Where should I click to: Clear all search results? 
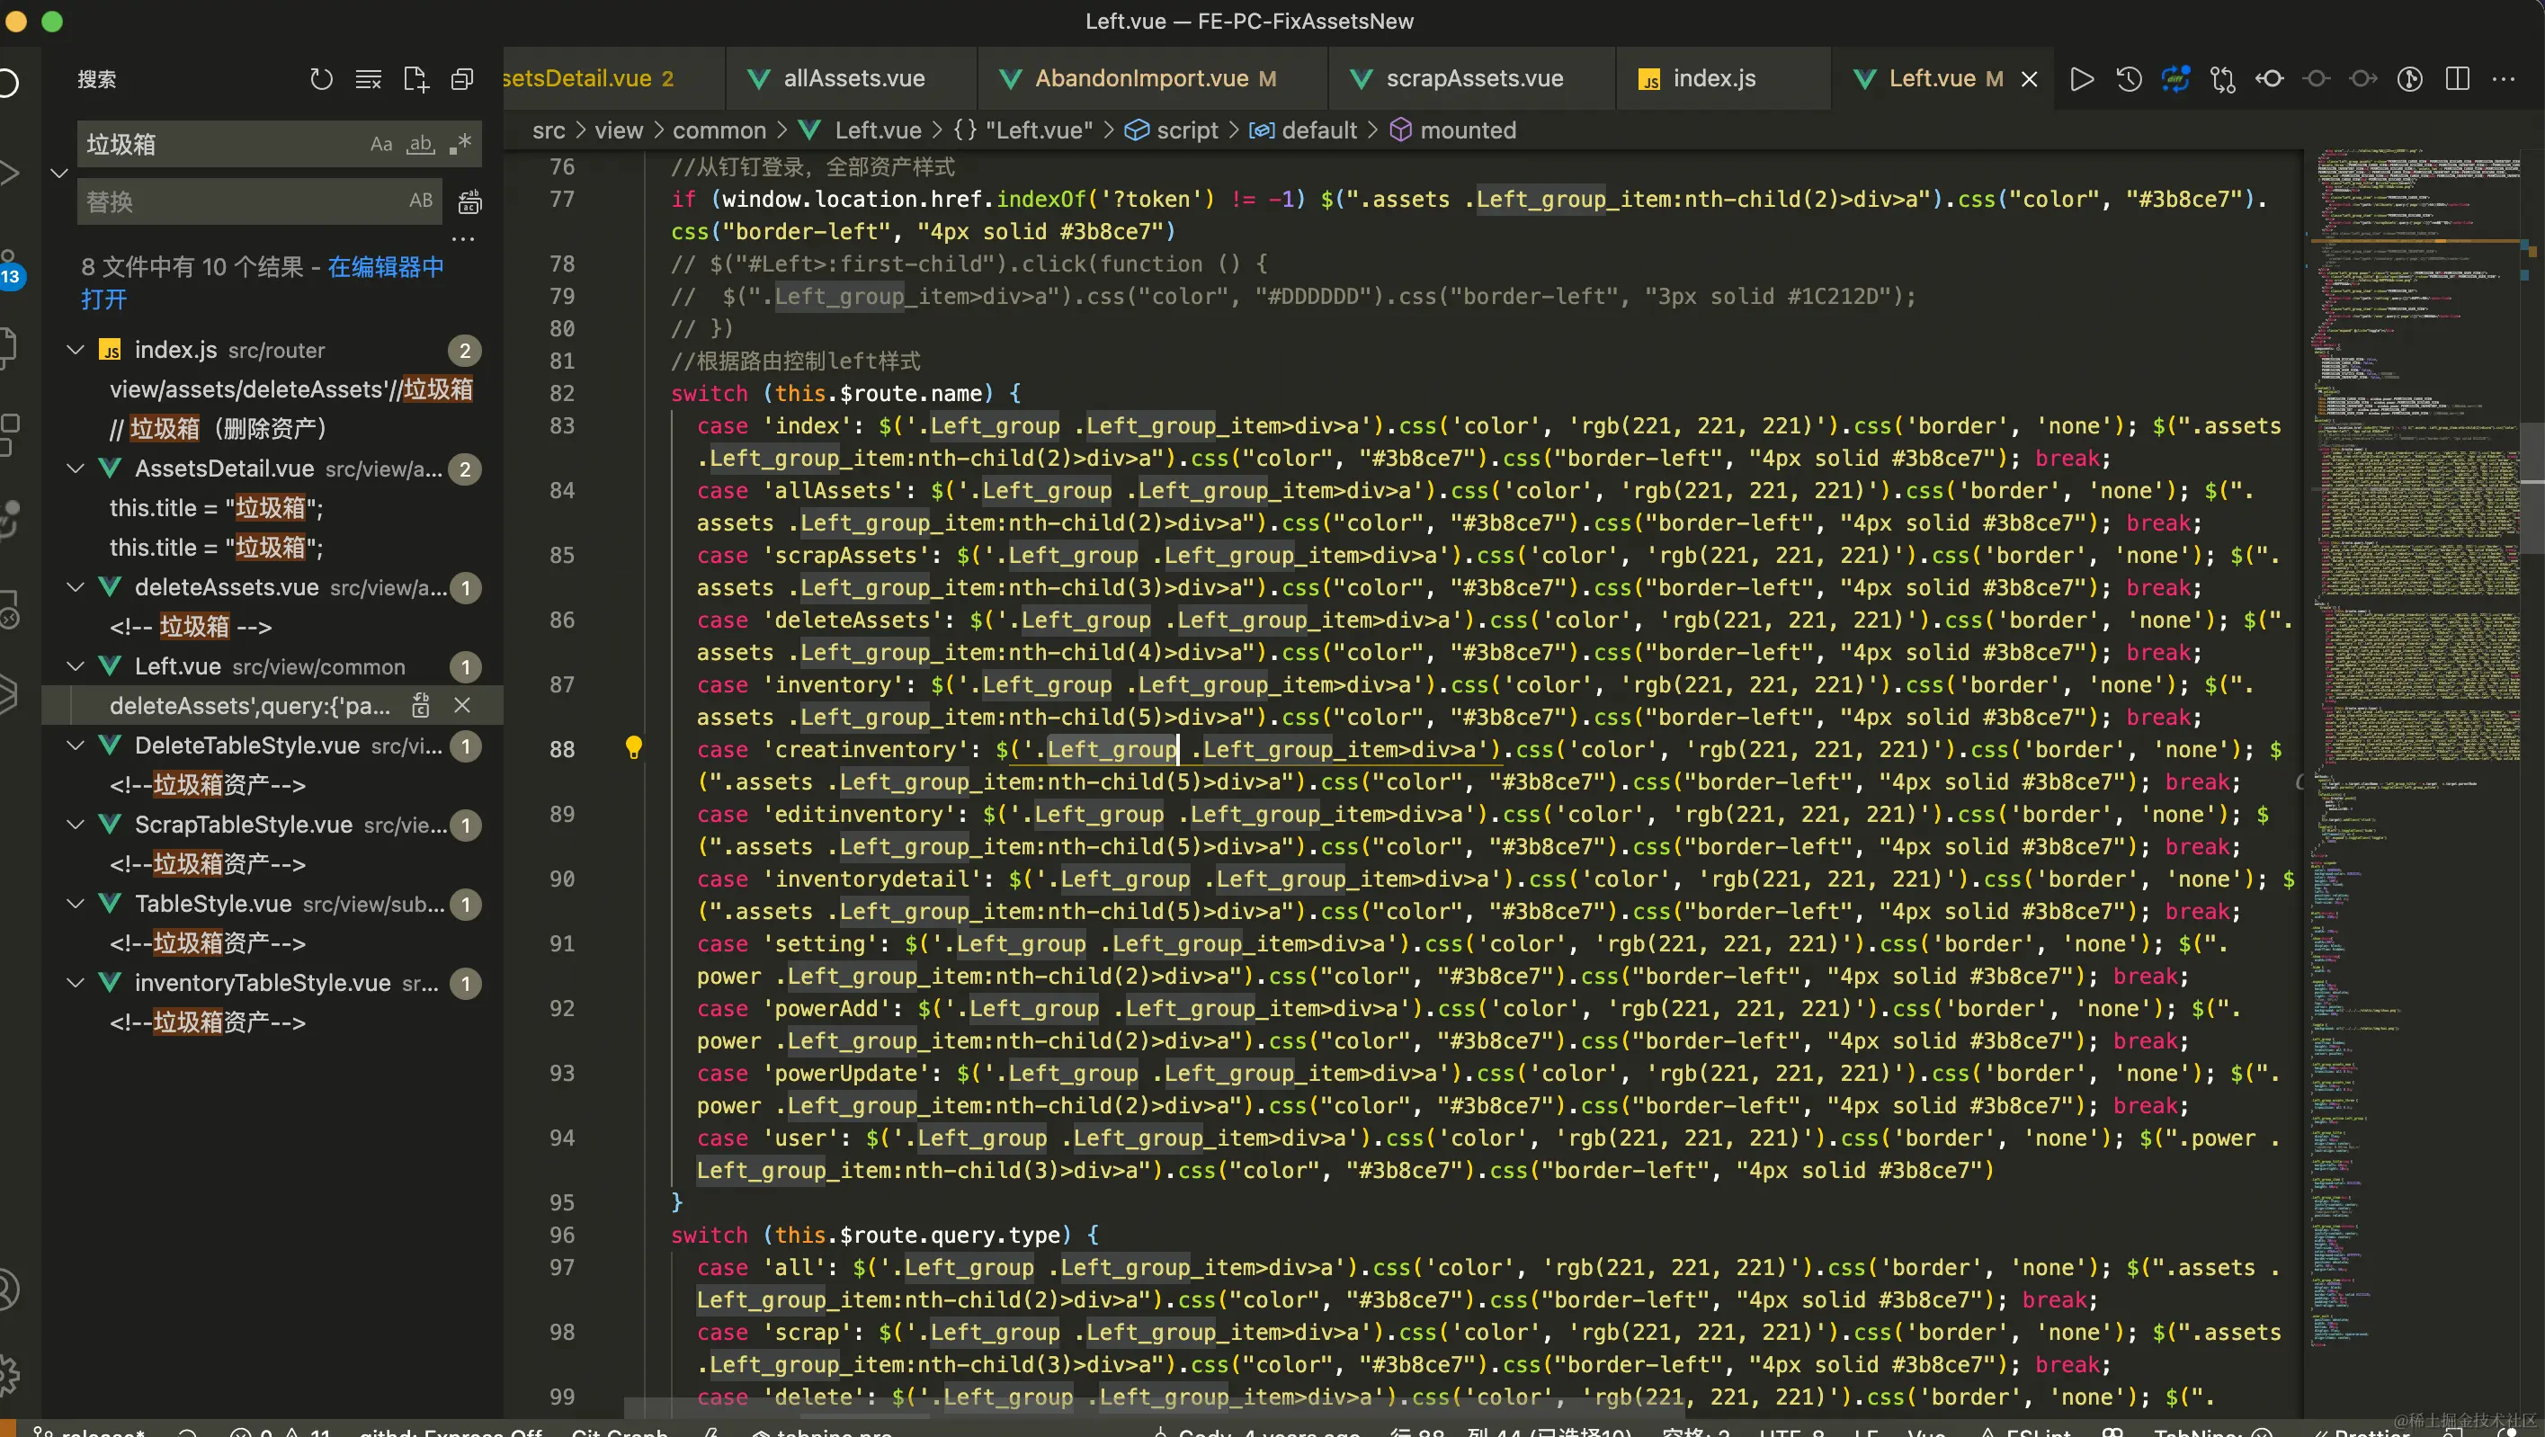coord(369,79)
